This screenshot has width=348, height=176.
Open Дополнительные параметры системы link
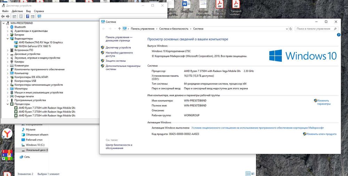(123, 68)
